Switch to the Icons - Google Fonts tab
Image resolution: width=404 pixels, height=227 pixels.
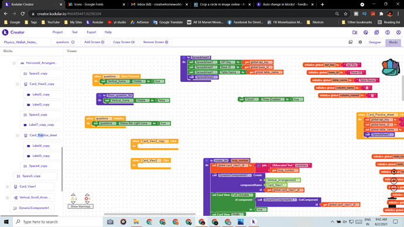coord(97,4)
